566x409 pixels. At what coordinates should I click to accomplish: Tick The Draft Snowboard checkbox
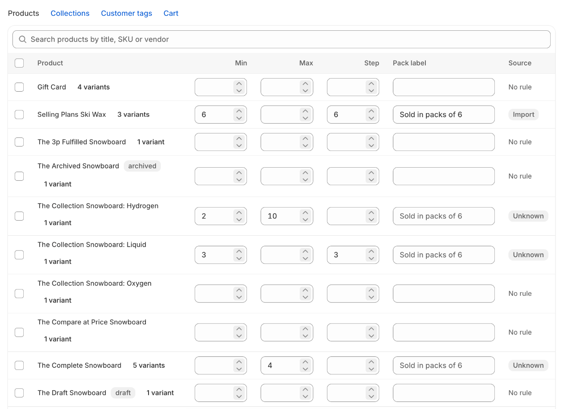pyautogui.click(x=19, y=393)
